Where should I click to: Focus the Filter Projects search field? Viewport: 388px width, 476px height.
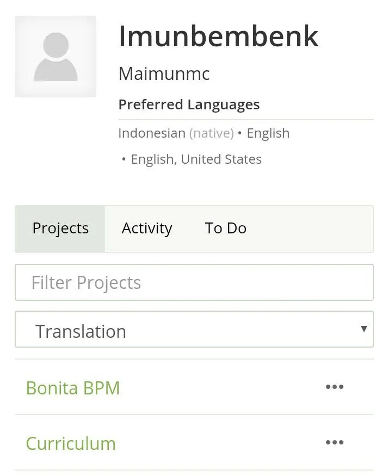194,283
